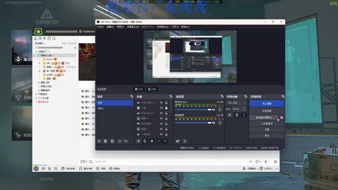This screenshot has height=190, width=338.
Task: Click 麦克风/Aux volume slider
Action: point(193,110)
